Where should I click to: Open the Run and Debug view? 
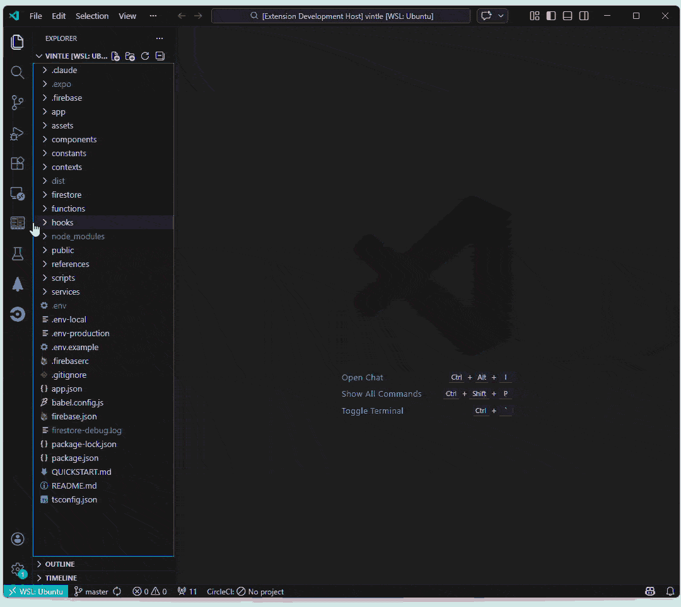point(18,133)
